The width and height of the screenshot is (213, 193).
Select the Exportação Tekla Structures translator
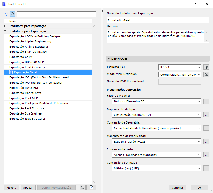click(29, 119)
